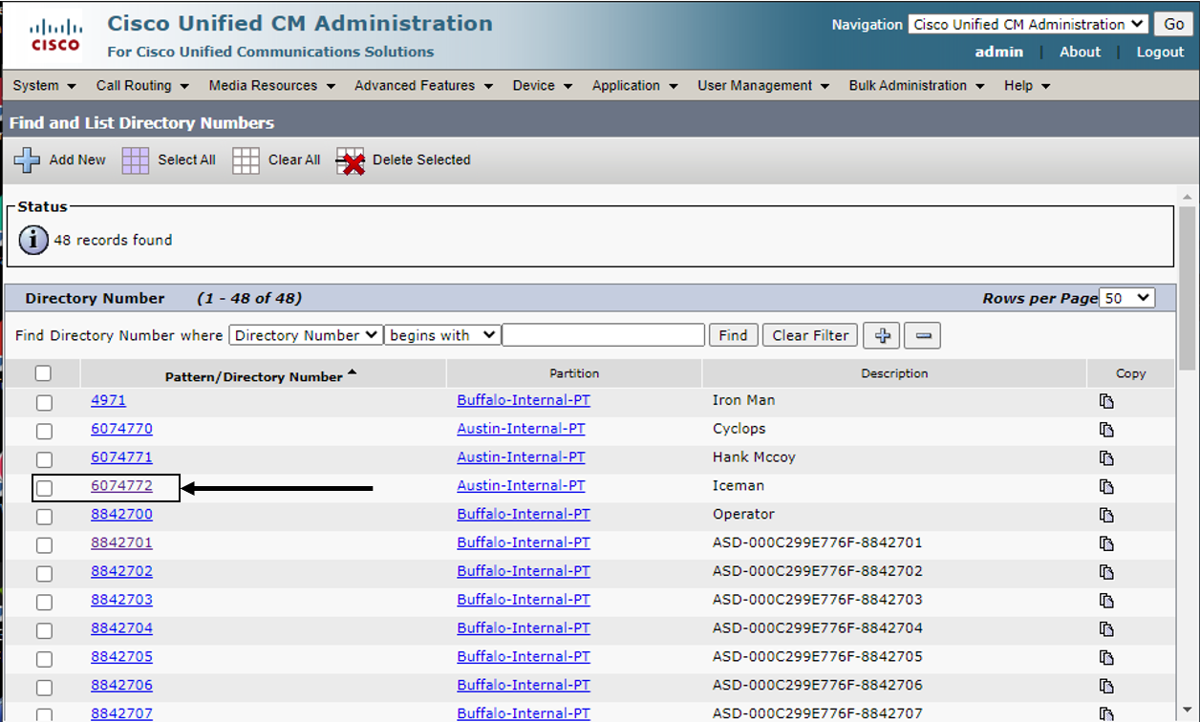Click the Delete Selected red X icon
Viewport: 1200px width, 722px height.
click(x=351, y=161)
